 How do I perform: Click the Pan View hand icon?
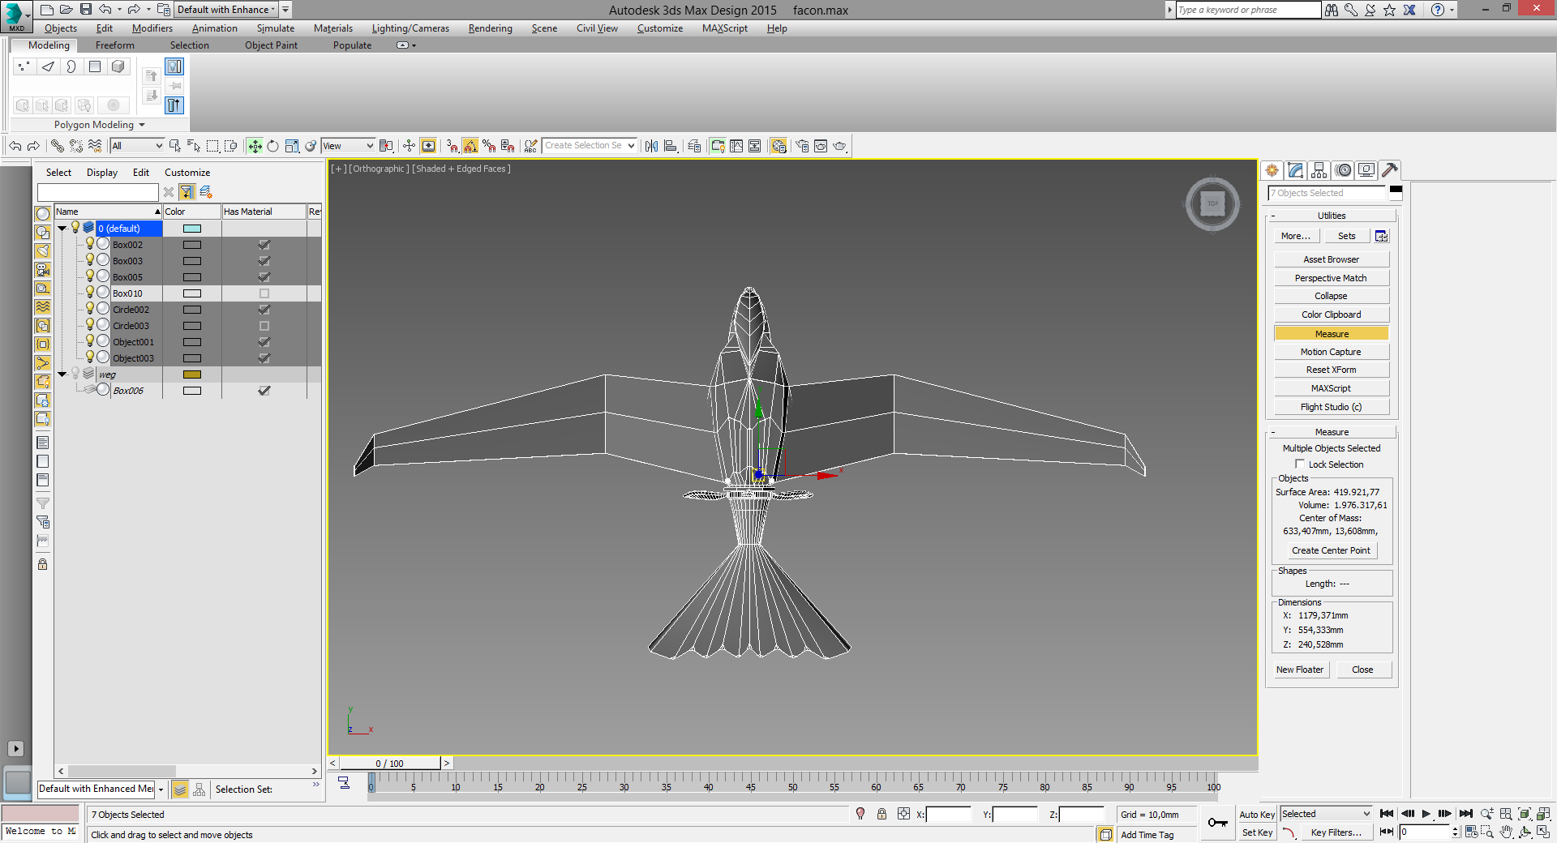[x=1506, y=832]
